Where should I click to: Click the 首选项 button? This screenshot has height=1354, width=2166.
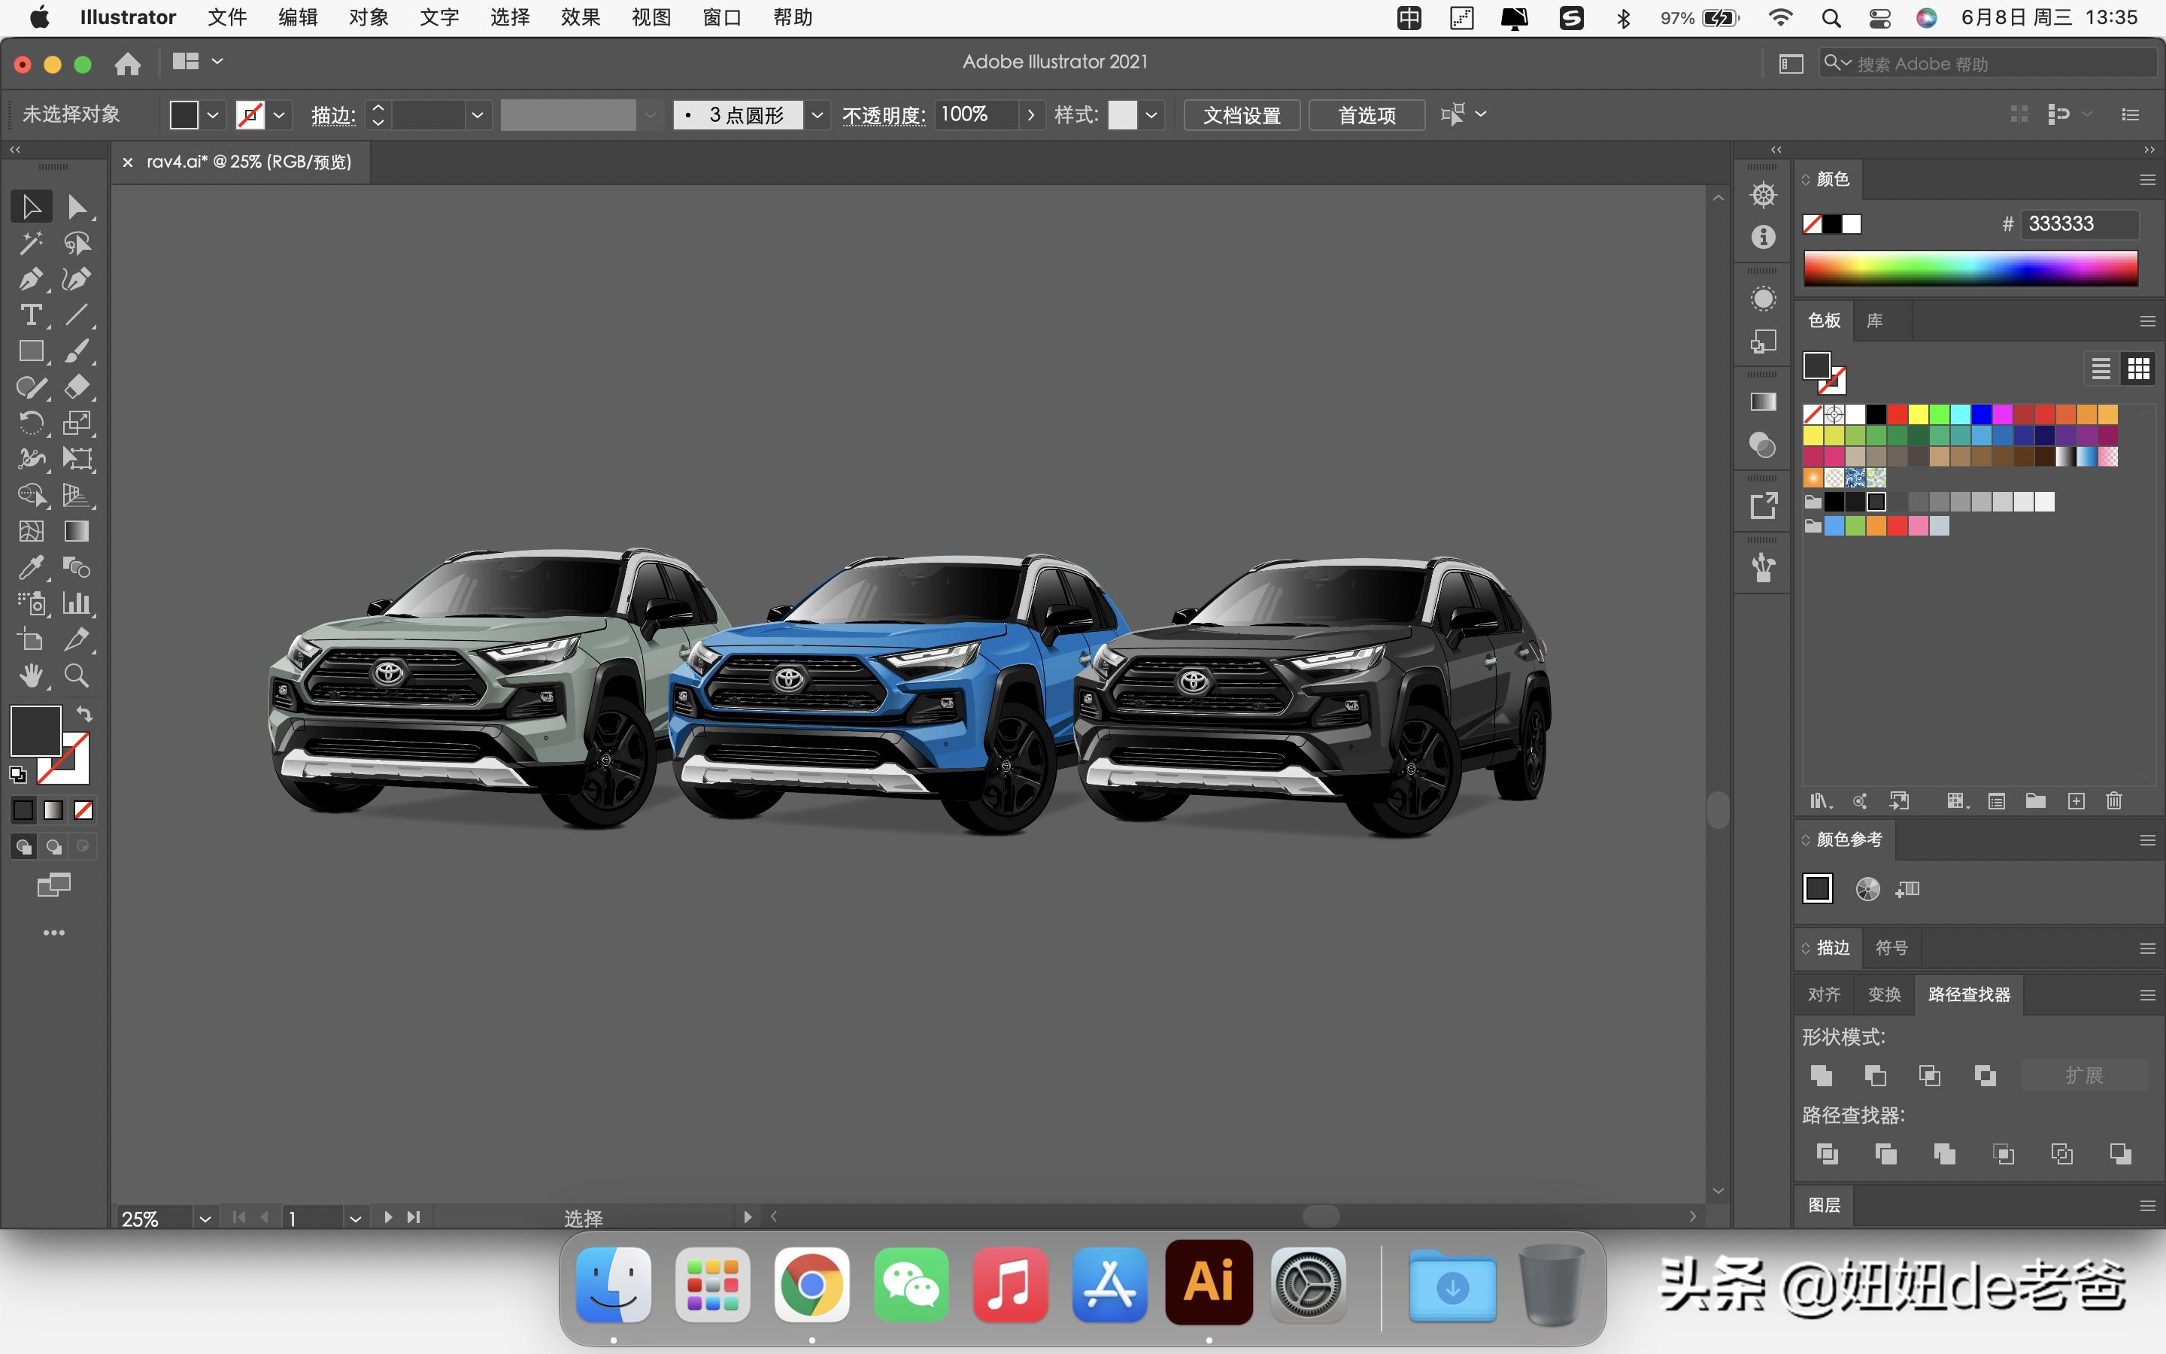click(1366, 114)
